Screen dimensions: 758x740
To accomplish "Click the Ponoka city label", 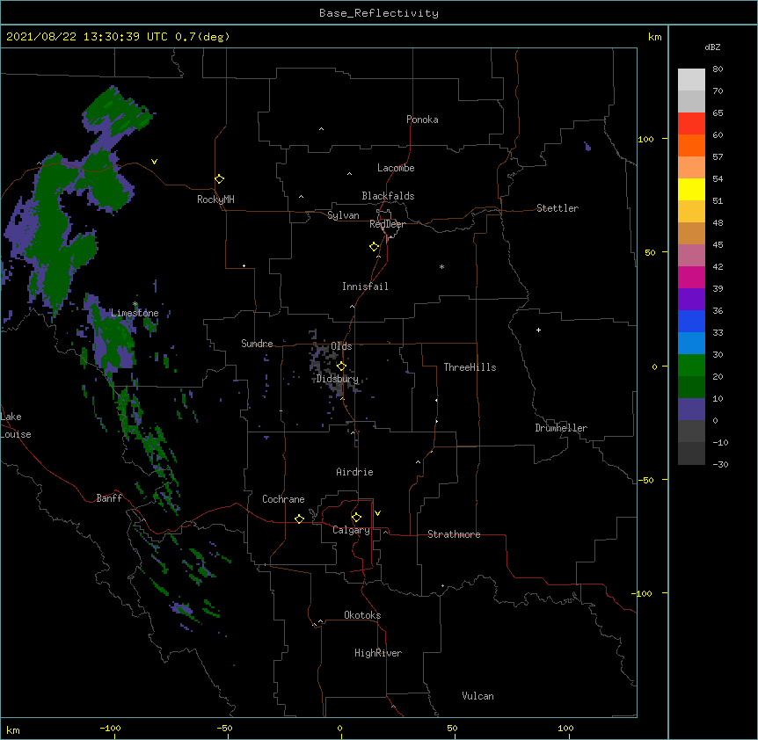I will pos(422,120).
